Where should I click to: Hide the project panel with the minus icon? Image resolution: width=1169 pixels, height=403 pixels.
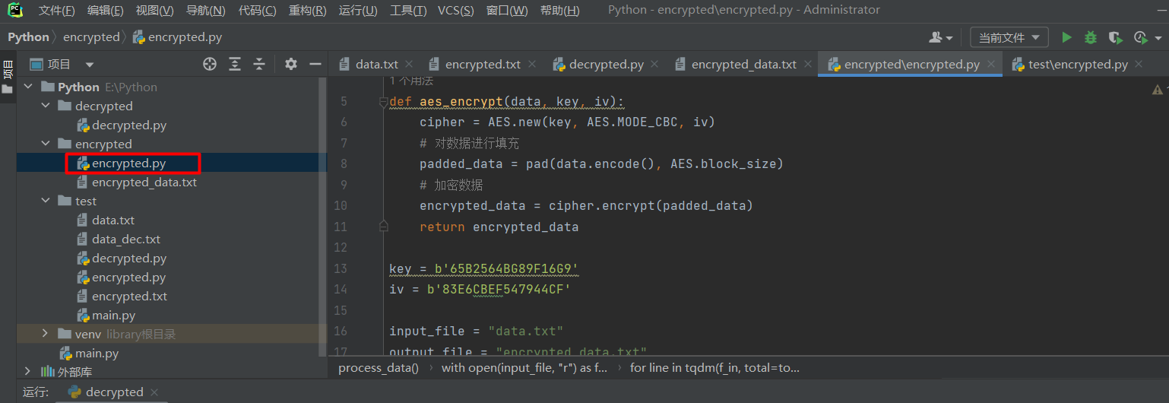click(x=315, y=64)
